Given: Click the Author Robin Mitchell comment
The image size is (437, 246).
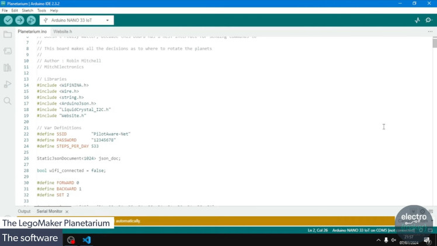Looking at the screenshot, I should click(69, 61).
